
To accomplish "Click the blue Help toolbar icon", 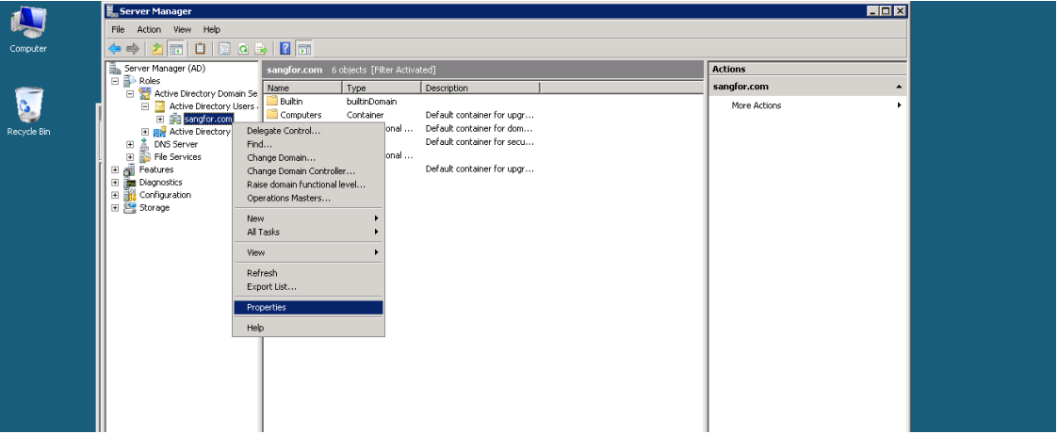I will point(285,48).
